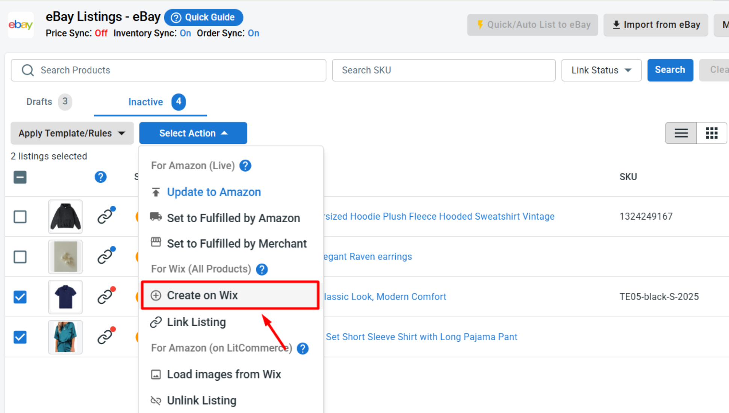Click the Inactive count badge 4
Screen dimensions: 729x413
pyautogui.click(x=178, y=101)
